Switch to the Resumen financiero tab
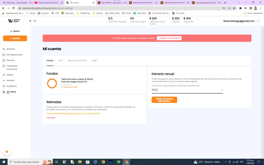The width and height of the screenshot is (264, 165). tap(77, 61)
